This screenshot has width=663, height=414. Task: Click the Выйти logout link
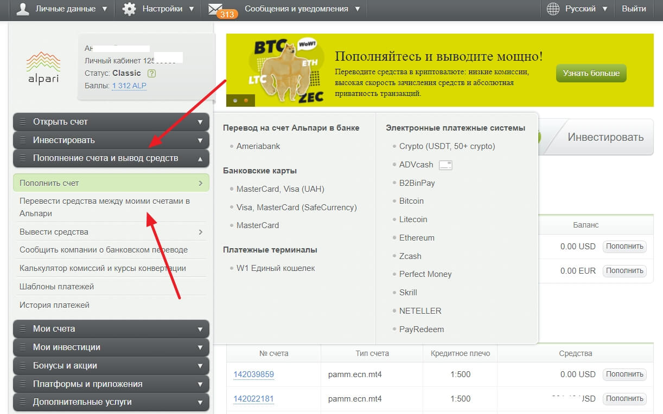tap(634, 9)
